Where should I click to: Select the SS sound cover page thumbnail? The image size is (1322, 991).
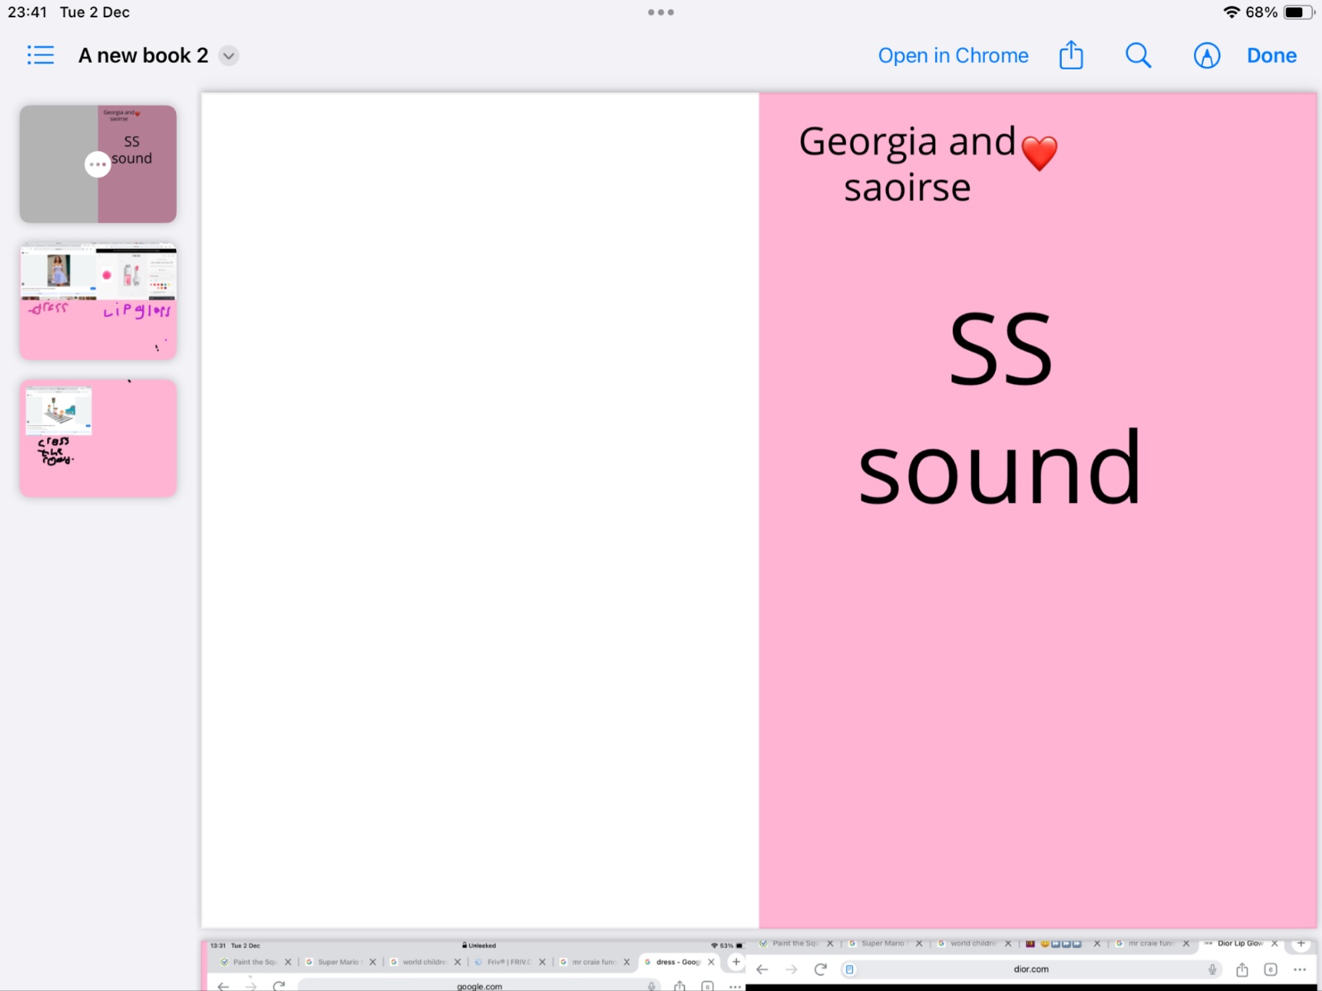[x=136, y=190]
